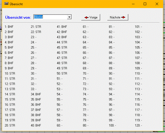Select entry "41: BHF"

(x=62, y=27)
